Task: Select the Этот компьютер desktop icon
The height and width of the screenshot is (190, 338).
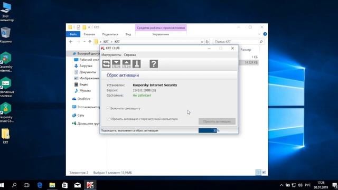Action: pyautogui.click(x=6, y=11)
